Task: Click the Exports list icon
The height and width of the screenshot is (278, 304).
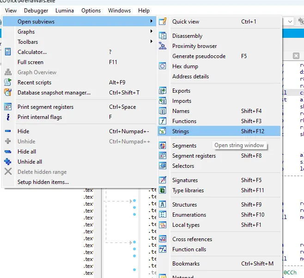Action: (163, 91)
